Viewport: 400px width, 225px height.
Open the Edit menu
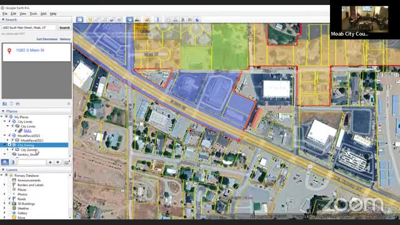point(14,14)
